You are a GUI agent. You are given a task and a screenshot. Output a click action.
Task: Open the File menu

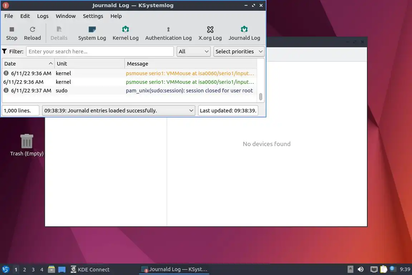point(9,16)
